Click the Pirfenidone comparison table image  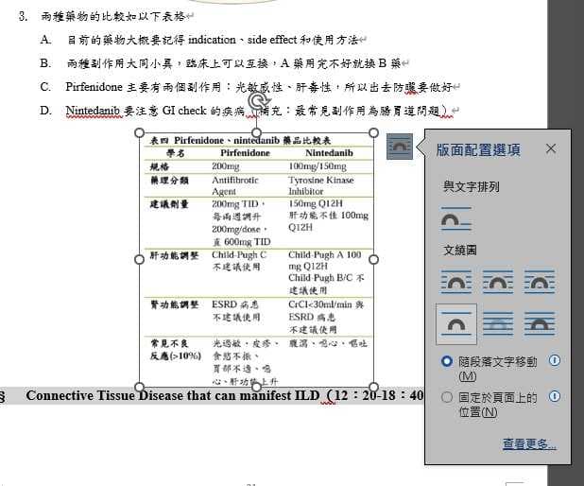pyautogui.click(x=257, y=259)
